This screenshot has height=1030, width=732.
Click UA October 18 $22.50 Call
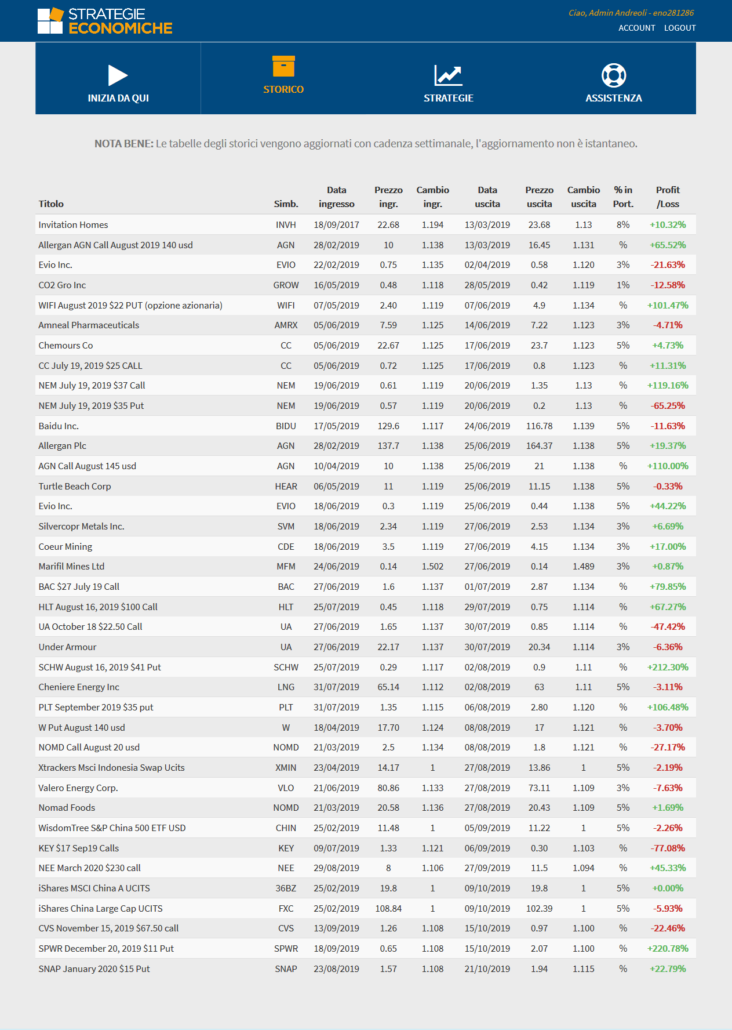90,626
